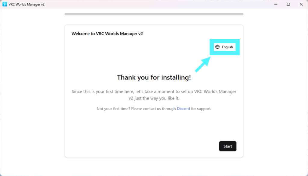Click the VRC Worlds Manager app icon
The image size is (308, 176).
[5, 4]
